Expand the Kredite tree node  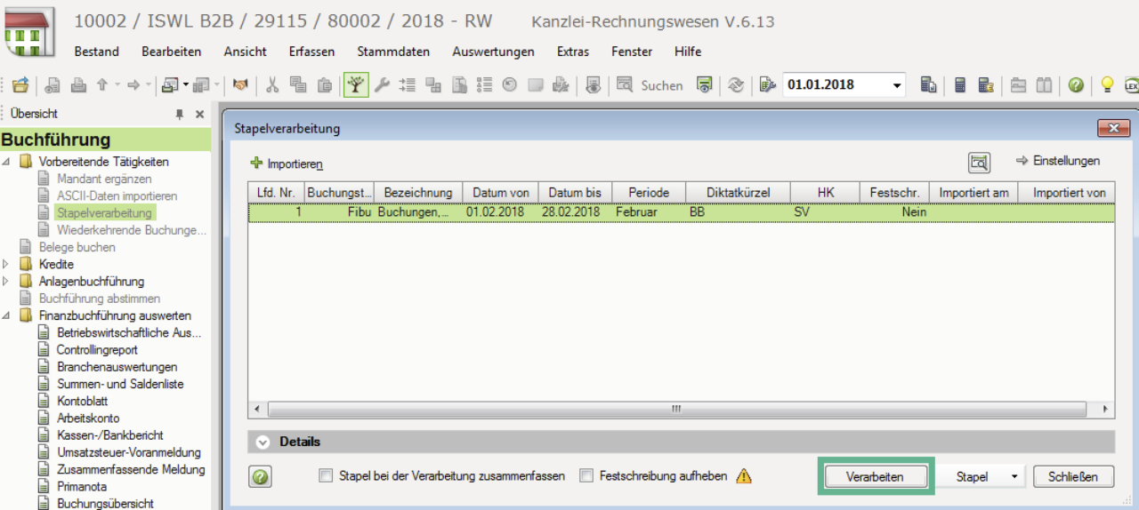pos(6,264)
